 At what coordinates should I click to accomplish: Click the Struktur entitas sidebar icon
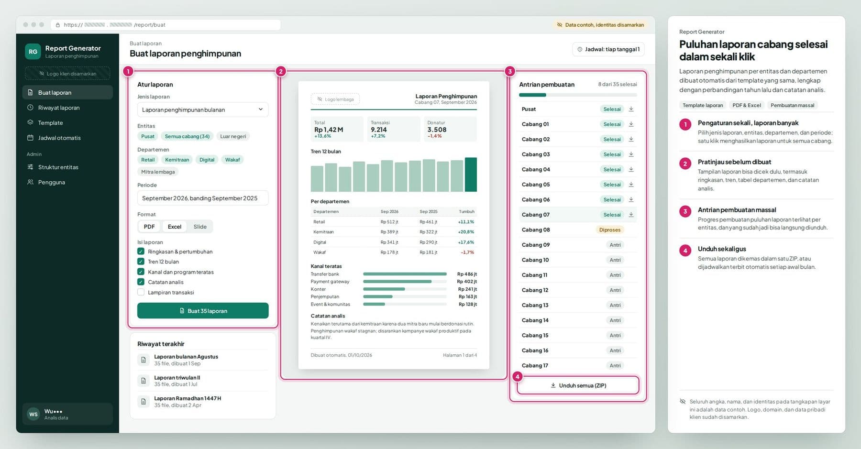click(x=30, y=167)
